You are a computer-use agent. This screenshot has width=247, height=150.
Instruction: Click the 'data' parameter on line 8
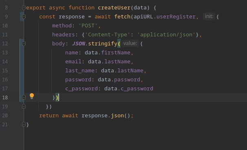[x=140, y=8]
